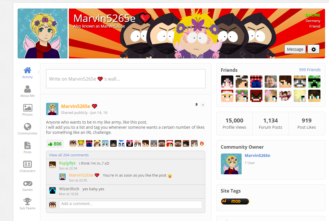Click the 15,000 Profile Views stat
Screen dimensions: 329x221
coord(235,123)
